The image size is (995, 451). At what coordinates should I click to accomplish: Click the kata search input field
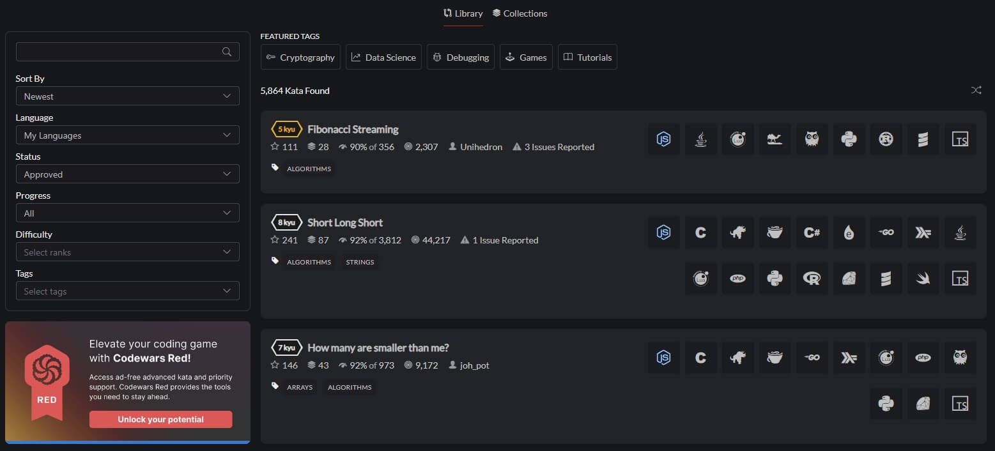pos(127,52)
